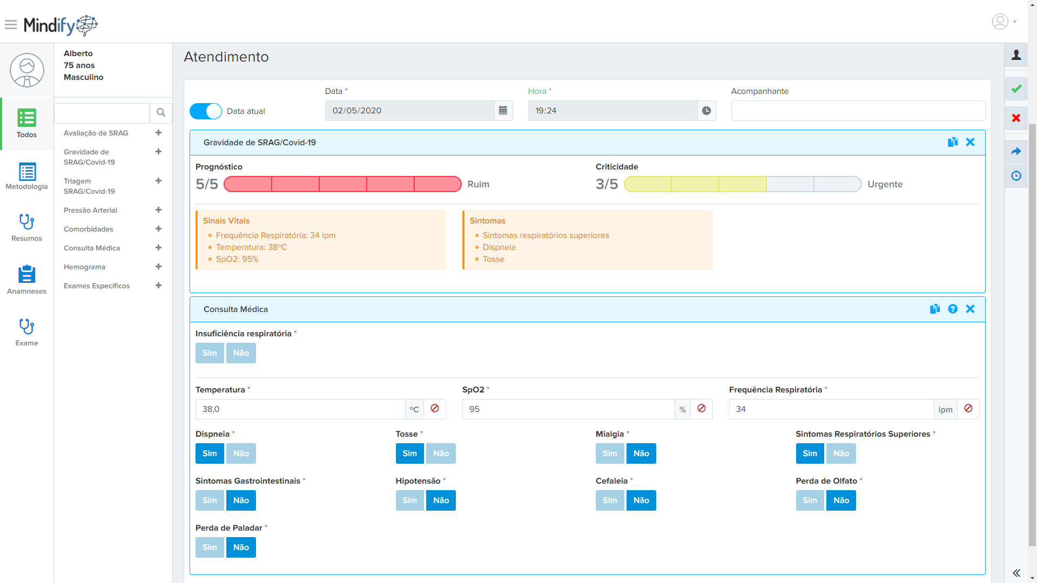1037x583 pixels.
Task: Open the history clock icon in right sidebar
Action: coord(1016,176)
